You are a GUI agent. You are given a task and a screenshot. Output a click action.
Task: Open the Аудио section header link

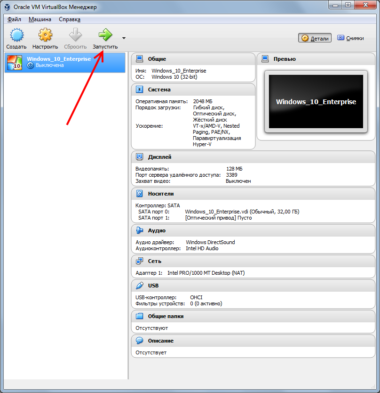(157, 230)
